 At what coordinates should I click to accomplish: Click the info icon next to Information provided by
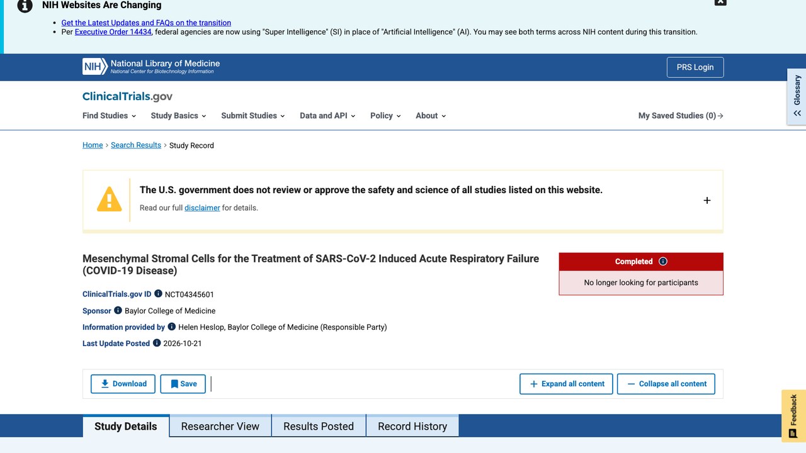coord(172,327)
